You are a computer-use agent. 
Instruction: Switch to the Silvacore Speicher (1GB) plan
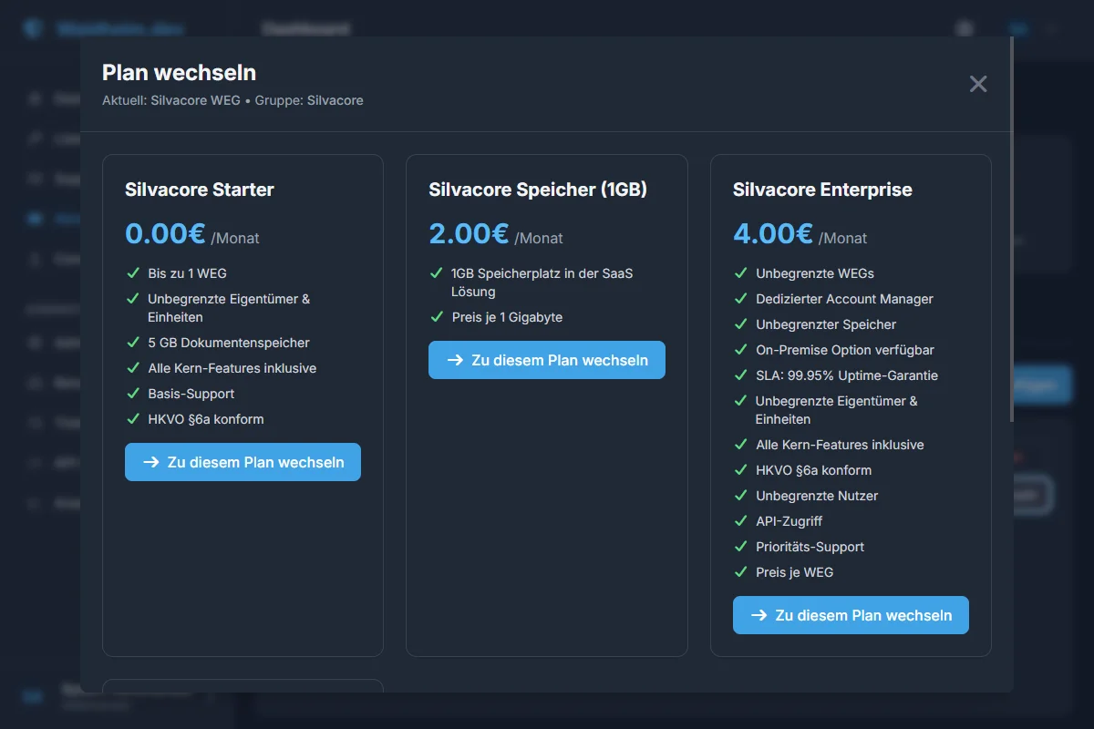click(x=547, y=360)
